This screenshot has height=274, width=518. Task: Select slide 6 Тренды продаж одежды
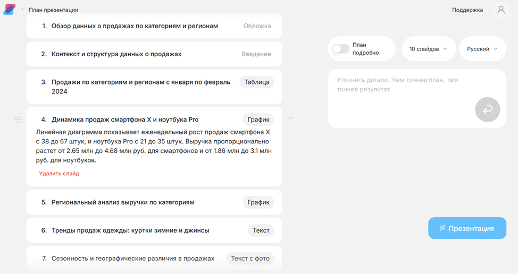click(x=154, y=230)
